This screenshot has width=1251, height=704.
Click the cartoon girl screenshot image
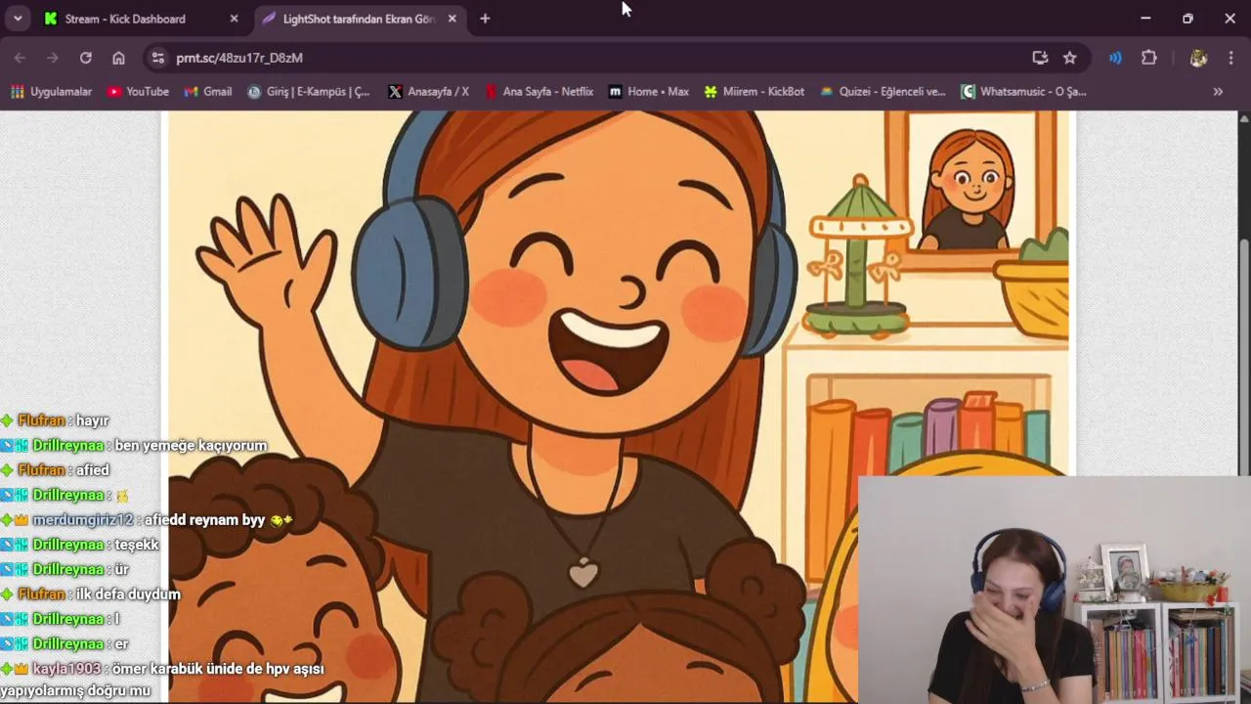tap(618, 406)
